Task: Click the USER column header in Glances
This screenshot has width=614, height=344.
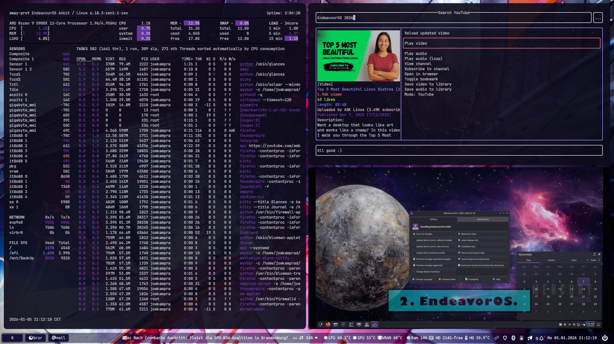Action: 155,59
